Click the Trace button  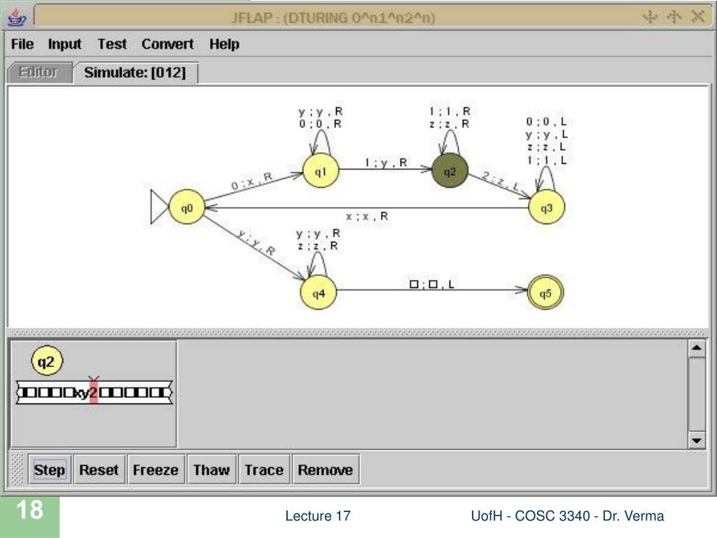(x=264, y=469)
